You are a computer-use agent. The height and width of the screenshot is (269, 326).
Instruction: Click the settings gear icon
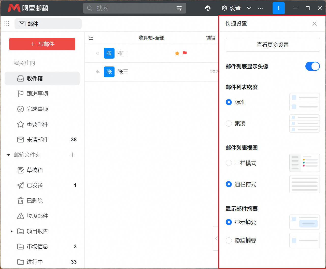(224, 8)
